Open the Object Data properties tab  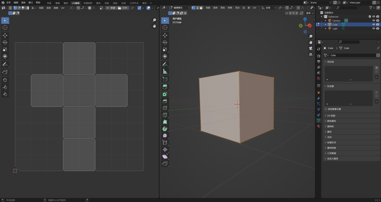click(x=319, y=120)
